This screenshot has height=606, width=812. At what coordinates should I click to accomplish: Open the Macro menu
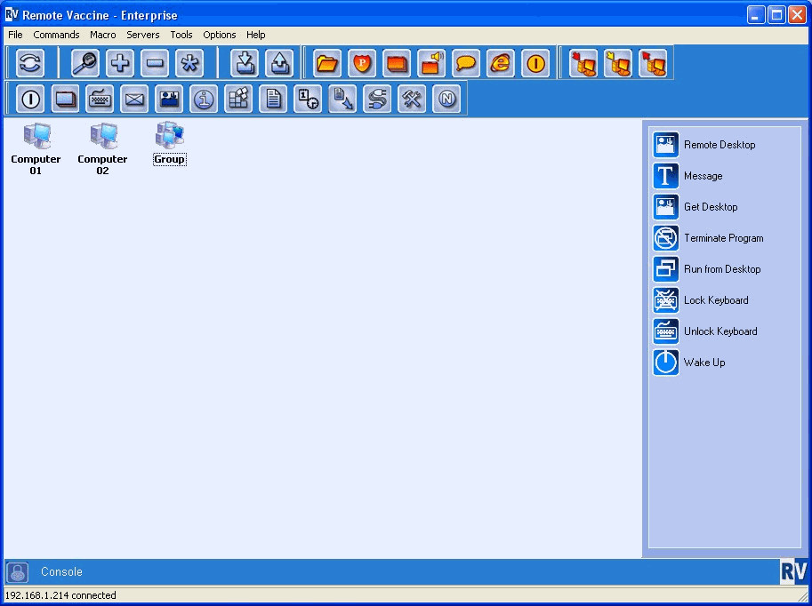[x=102, y=35]
